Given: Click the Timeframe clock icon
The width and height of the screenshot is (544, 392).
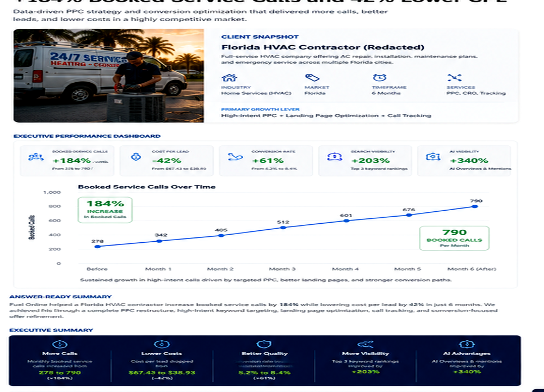Looking at the screenshot, I should click(x=380, y=77).
